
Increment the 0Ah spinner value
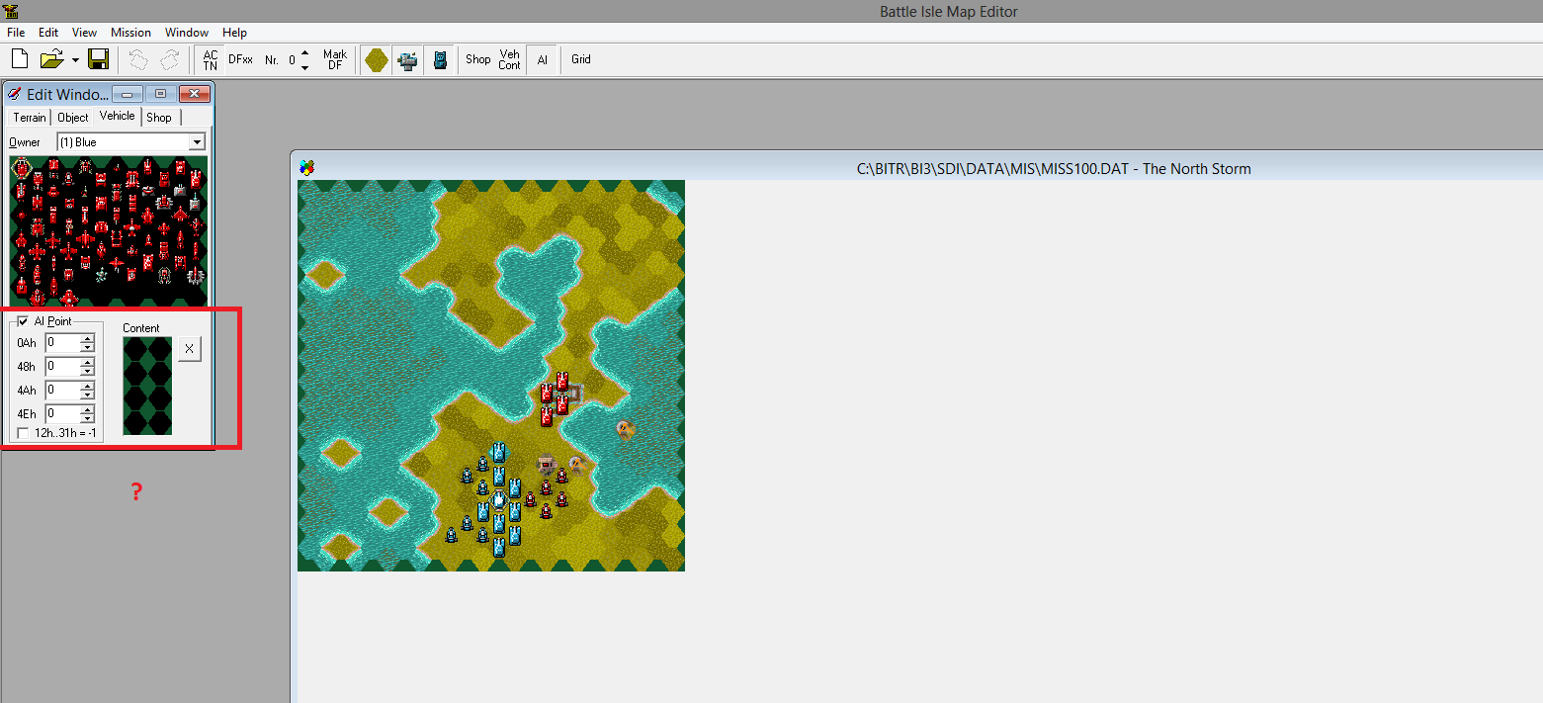pyautogui.click(x=87, y=339)
